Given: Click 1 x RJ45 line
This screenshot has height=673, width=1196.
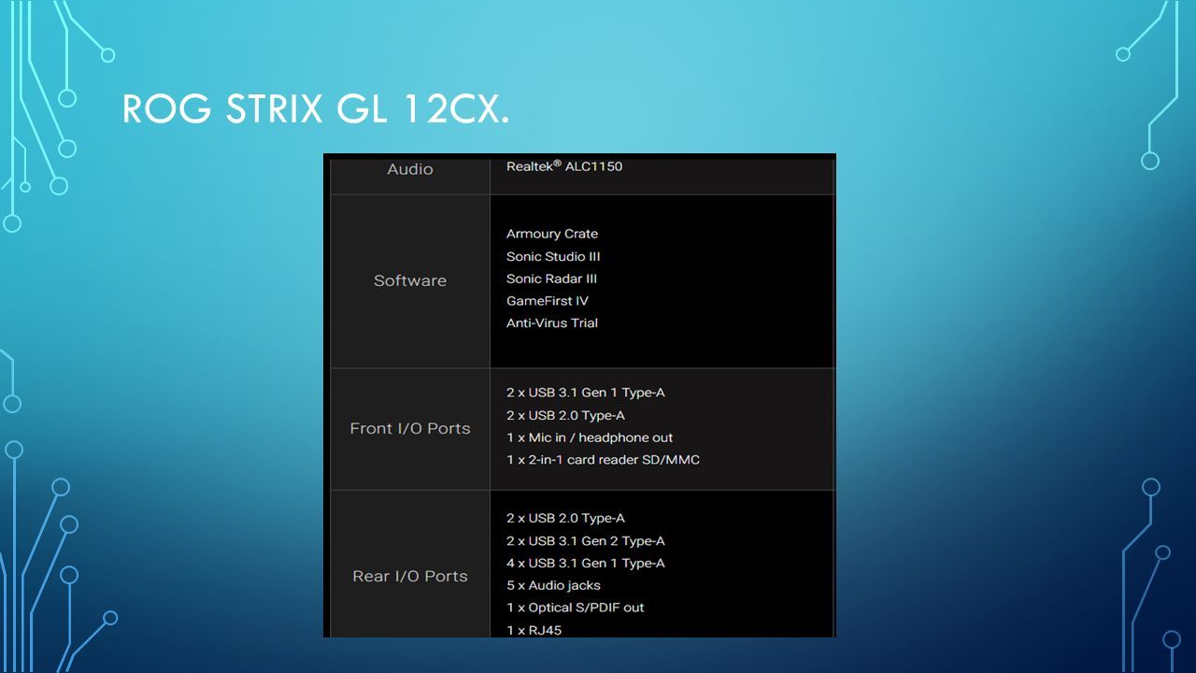Looking at the screenshot, I should pos(534,630).
